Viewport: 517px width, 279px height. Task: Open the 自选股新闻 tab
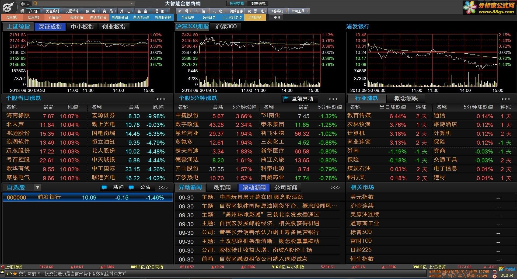click(120, 18)
